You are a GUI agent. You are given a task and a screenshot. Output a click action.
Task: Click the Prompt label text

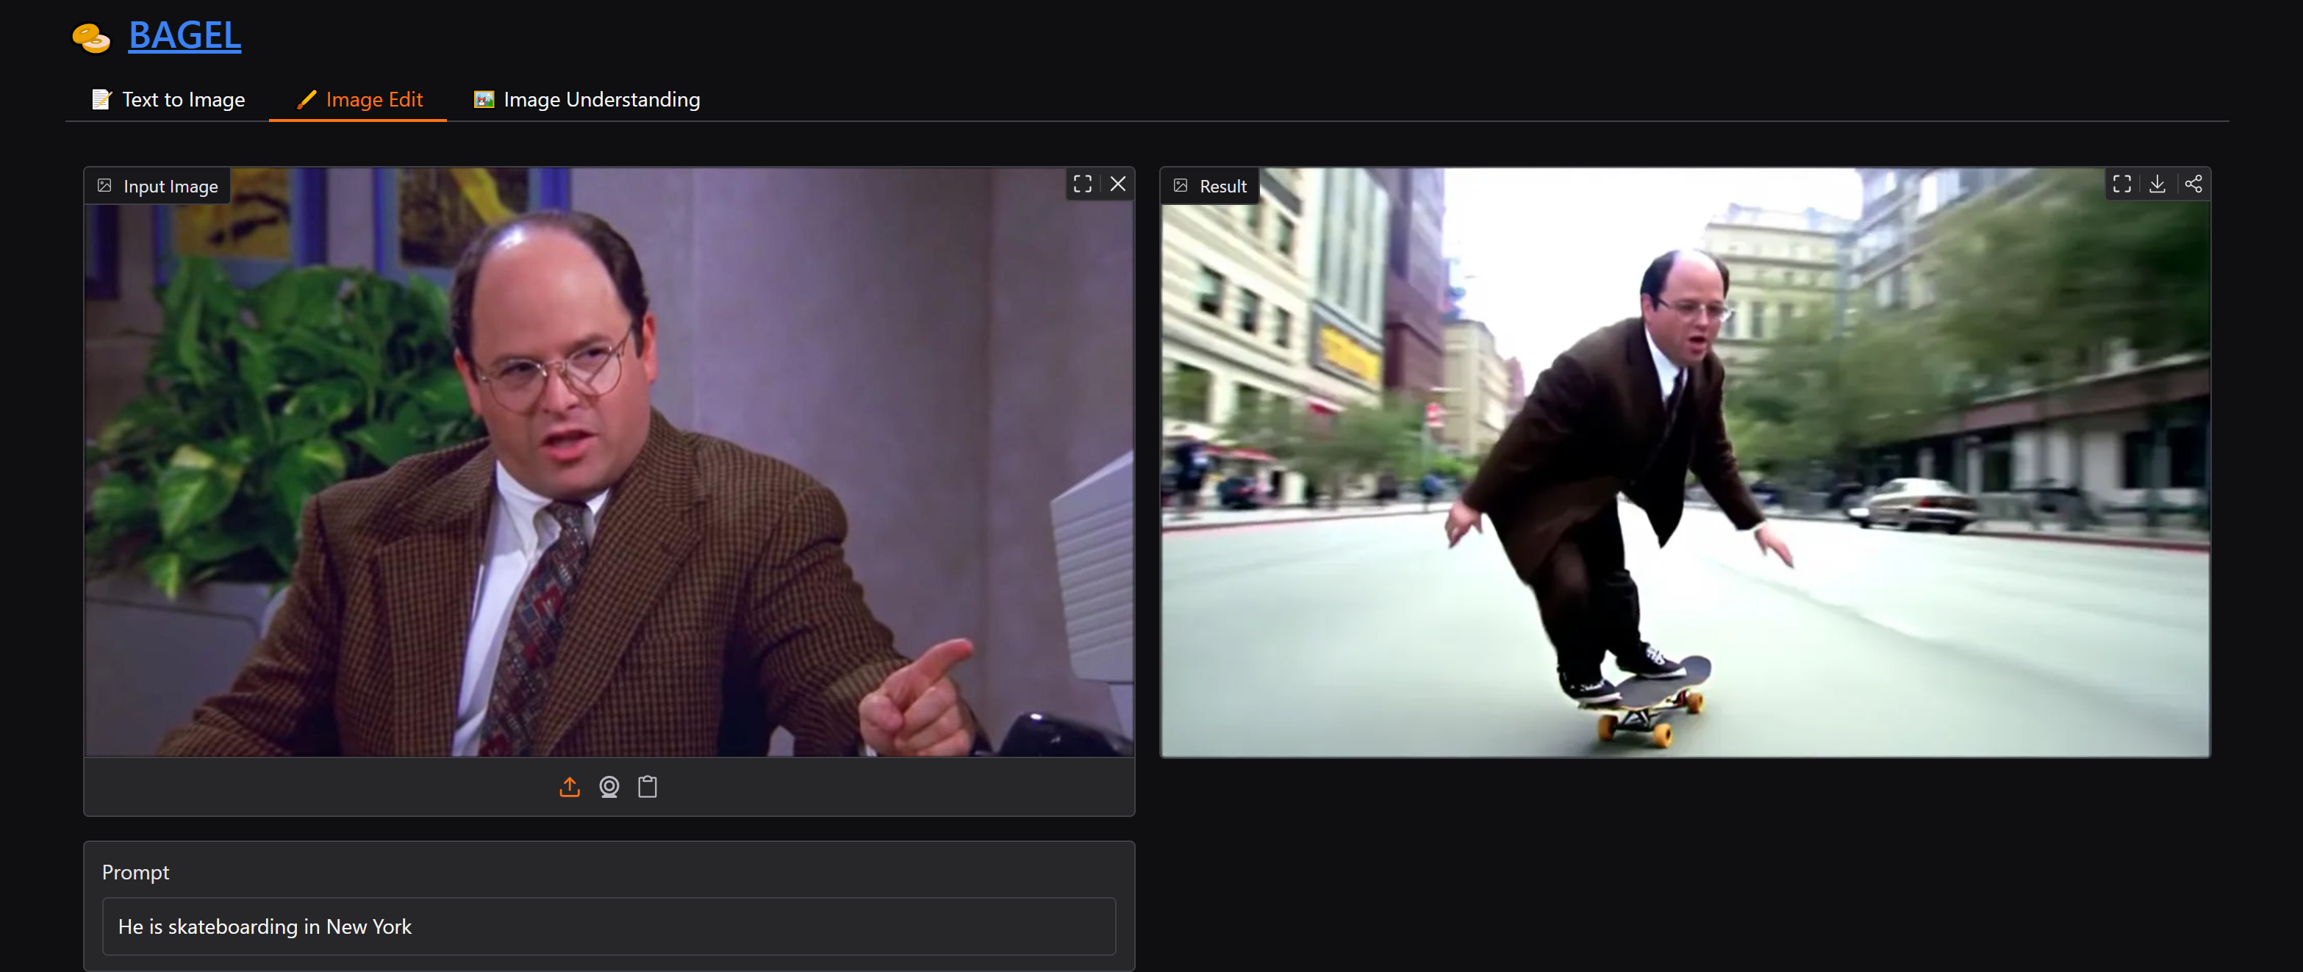pos(135,872)
